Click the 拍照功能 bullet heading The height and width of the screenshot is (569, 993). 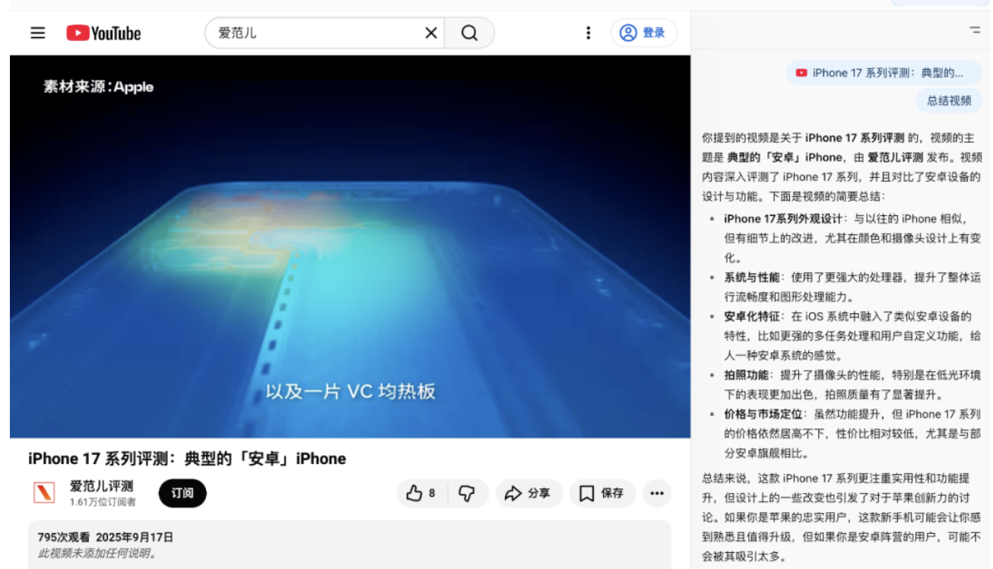[x=747, y=375]
